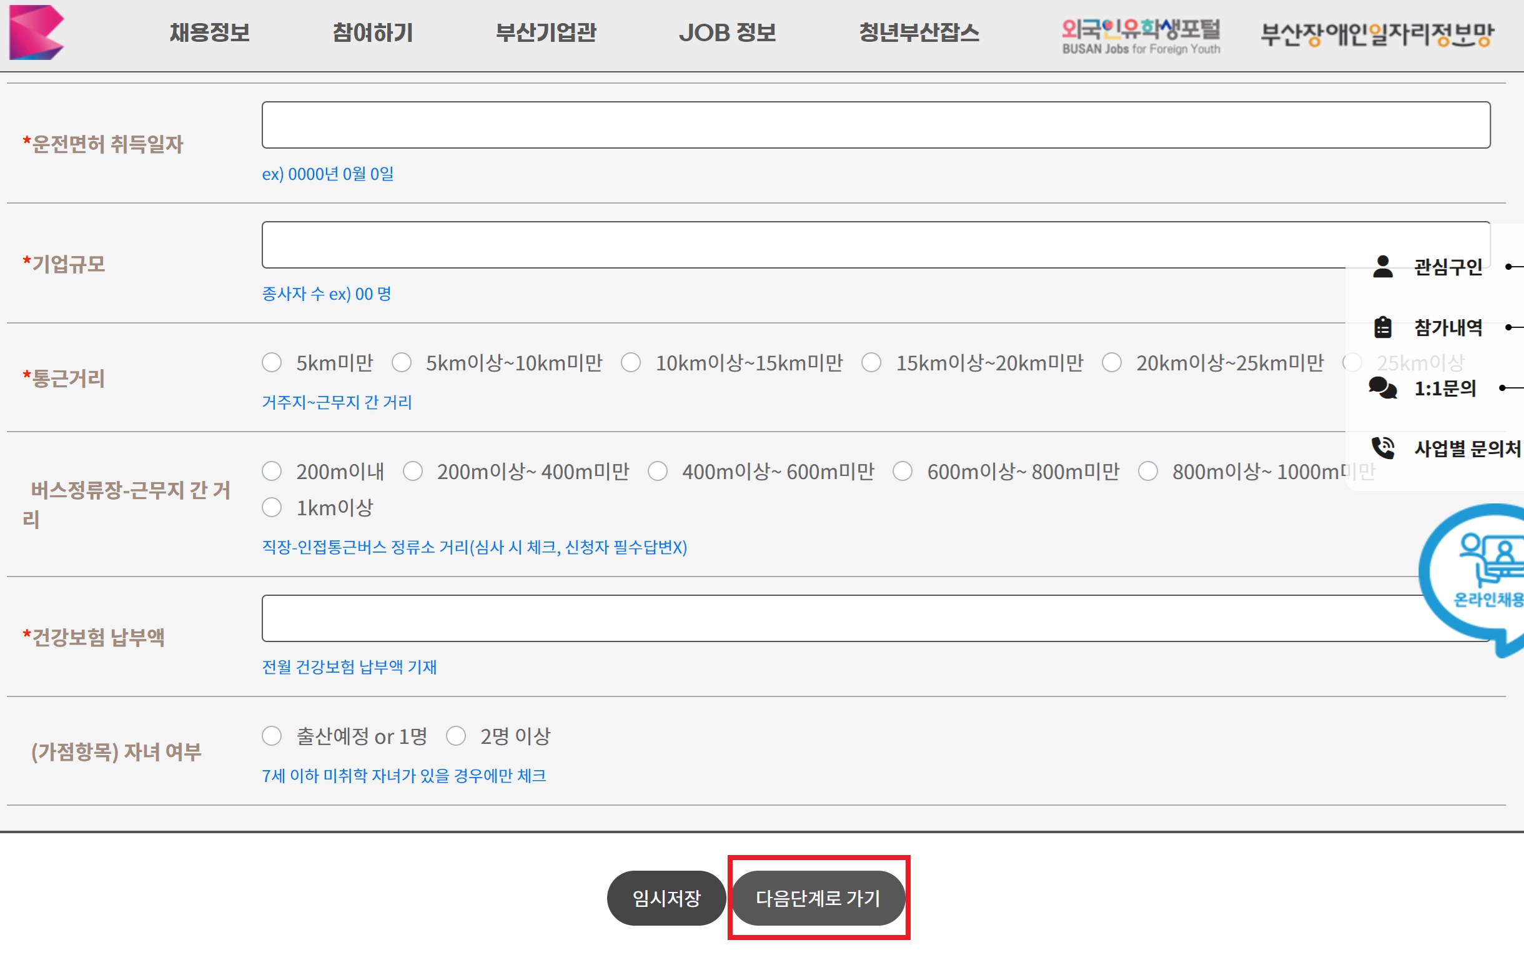Open 관심구인 person icon in side panel
Image resolution: width=1524 pixels, height=960 pixels.
click(1383, 267)
